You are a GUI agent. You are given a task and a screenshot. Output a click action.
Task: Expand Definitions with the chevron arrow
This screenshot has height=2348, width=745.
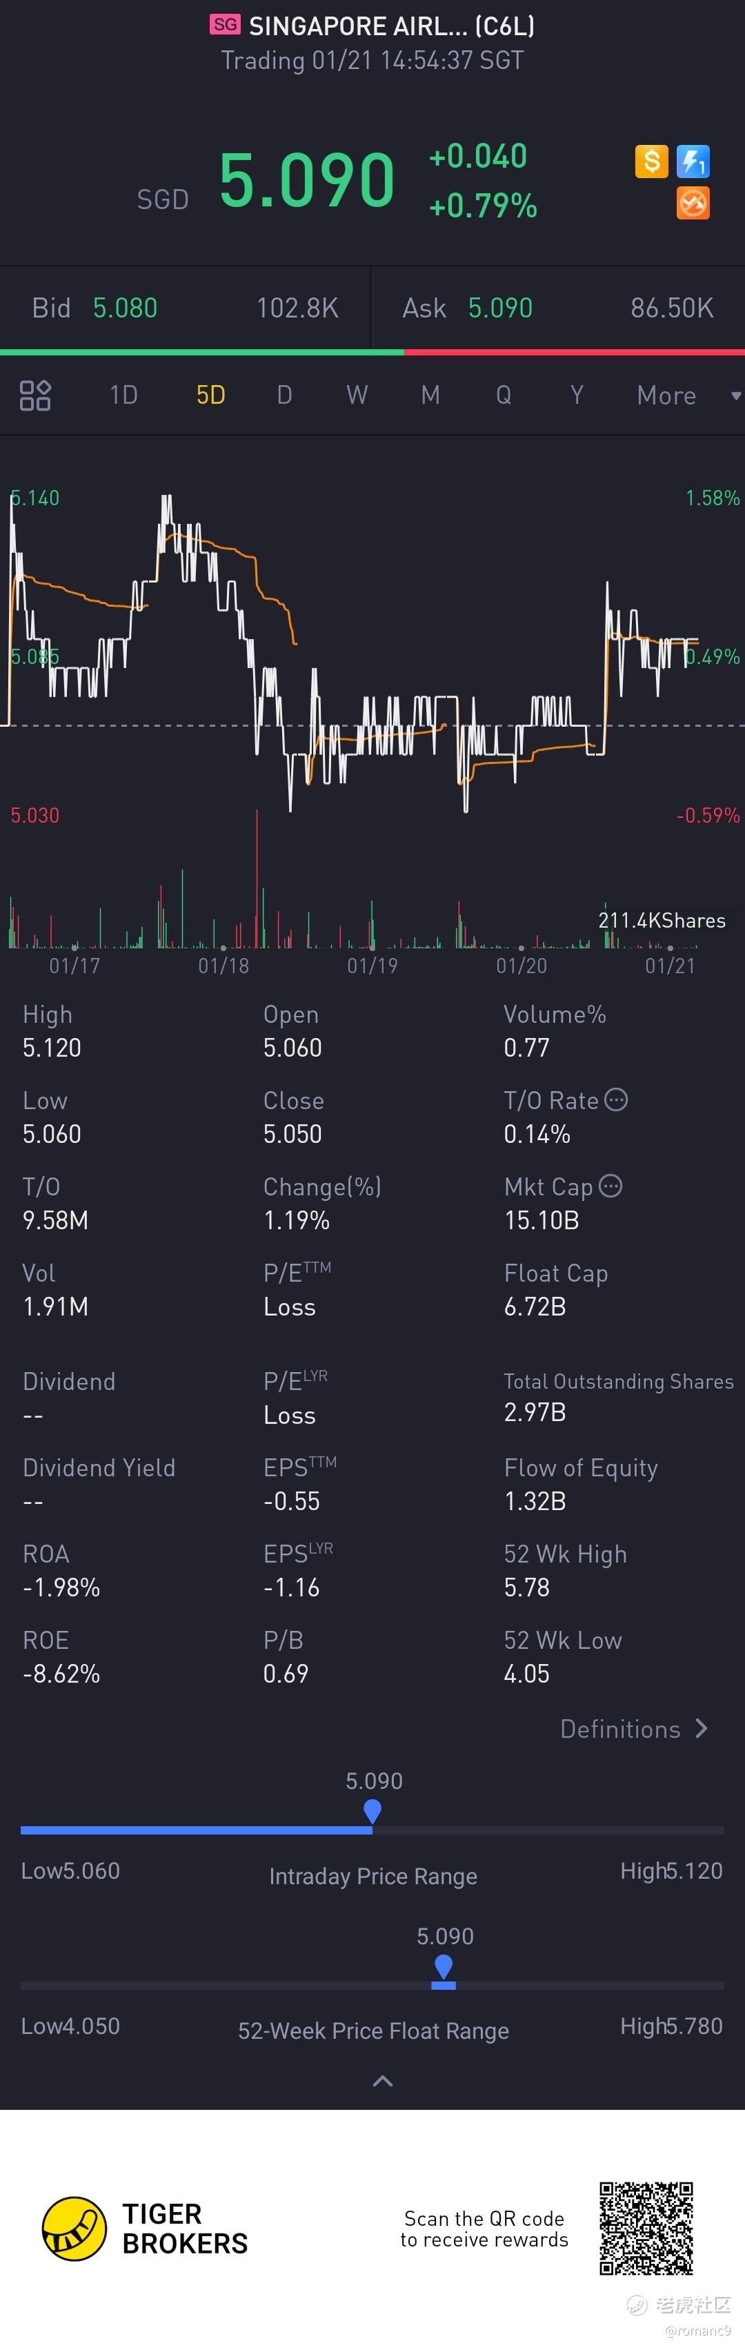(x=700, y=1728)
